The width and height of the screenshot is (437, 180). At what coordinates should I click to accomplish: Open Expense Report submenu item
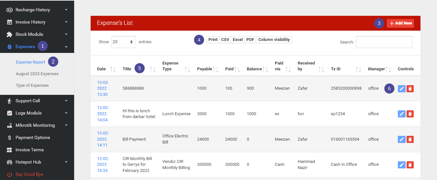[x=30, y=62]
